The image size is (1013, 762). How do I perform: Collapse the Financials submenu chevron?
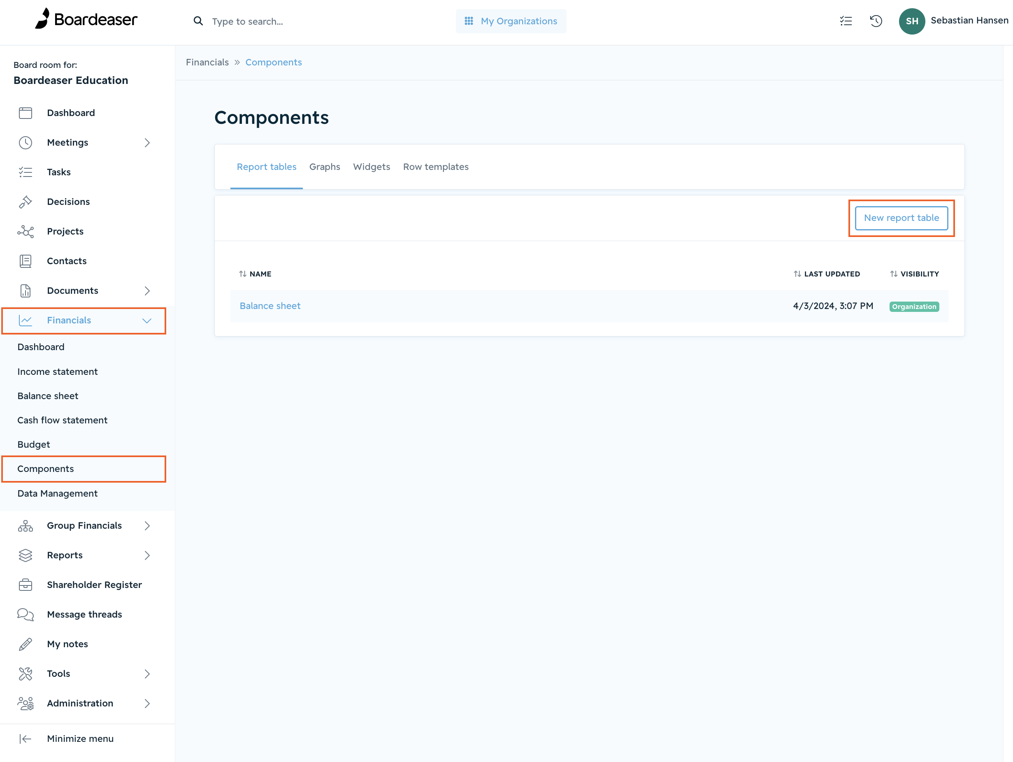tap(147, 321)
